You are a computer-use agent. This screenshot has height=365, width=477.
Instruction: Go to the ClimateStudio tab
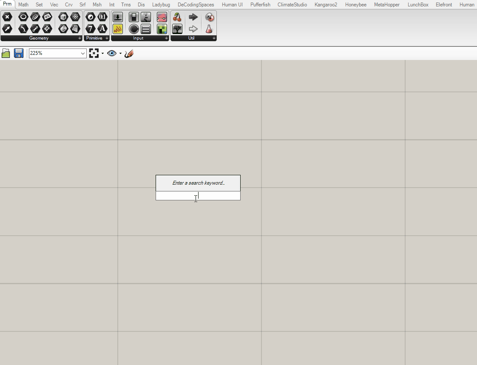pos(292,5)
